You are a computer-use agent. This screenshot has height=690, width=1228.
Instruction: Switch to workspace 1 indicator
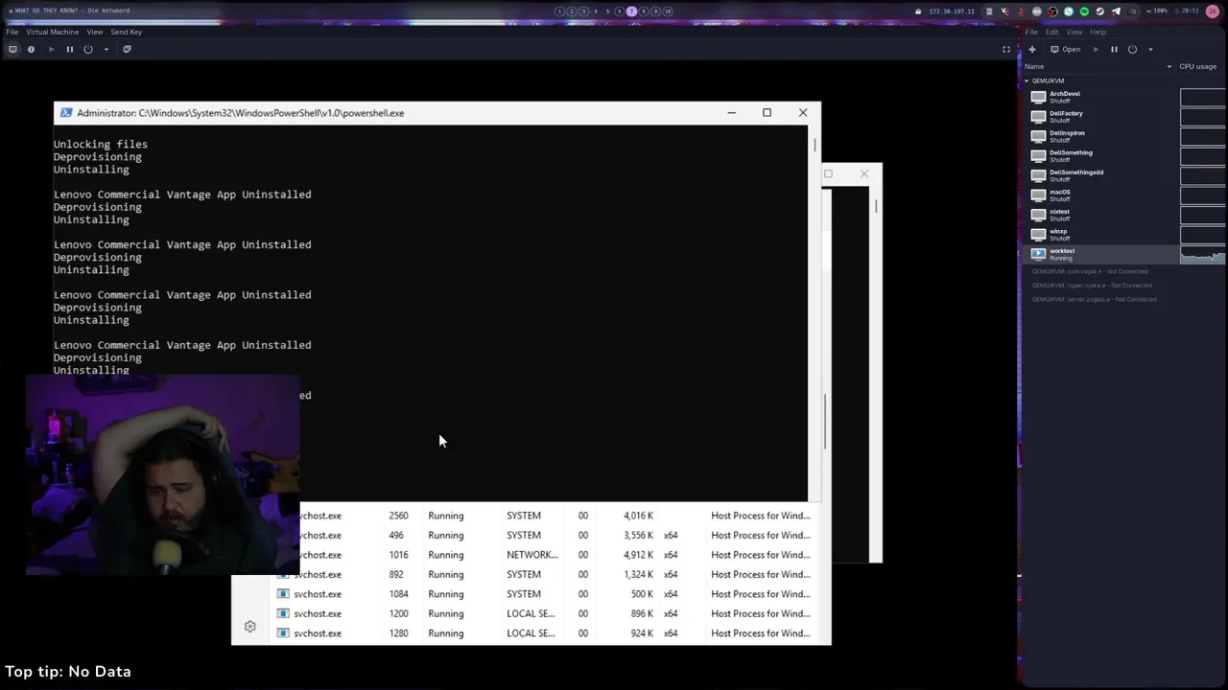coord(559,11)
